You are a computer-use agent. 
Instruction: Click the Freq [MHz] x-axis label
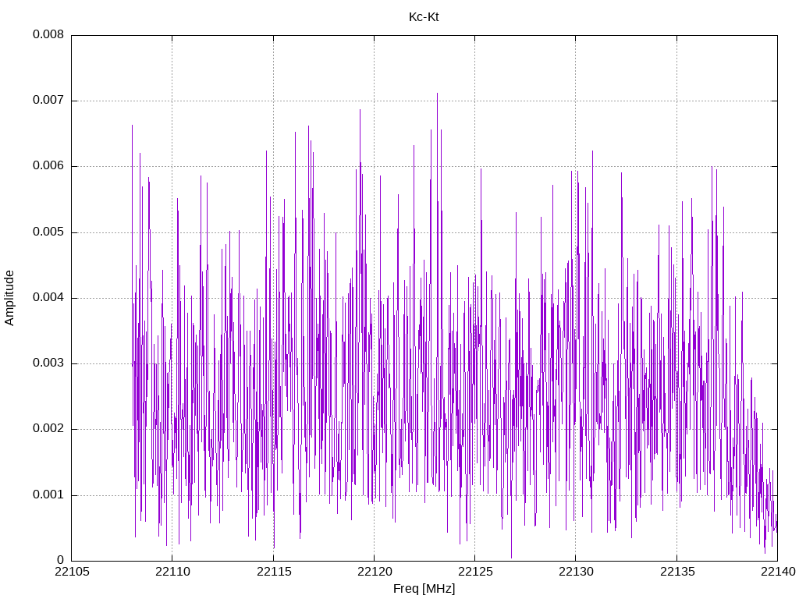click(424, 589)
